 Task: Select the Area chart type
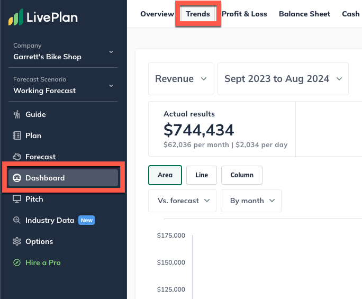[165, 175]
